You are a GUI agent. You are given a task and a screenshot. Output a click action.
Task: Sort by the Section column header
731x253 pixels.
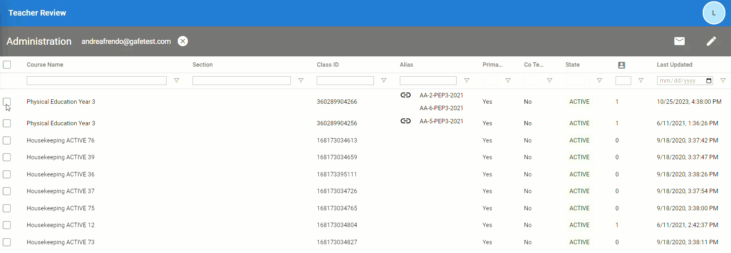tap(203, 65)
